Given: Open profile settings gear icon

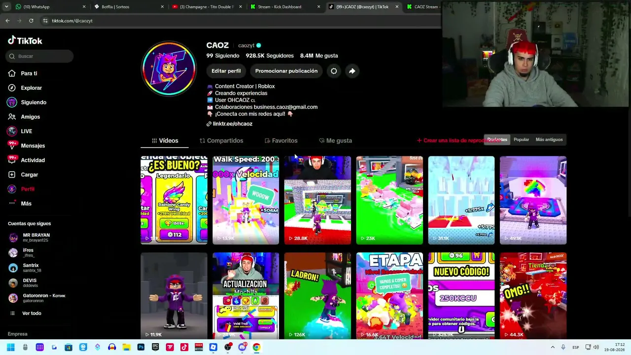Looking at the screenshot, I should [x=334, y=71].
